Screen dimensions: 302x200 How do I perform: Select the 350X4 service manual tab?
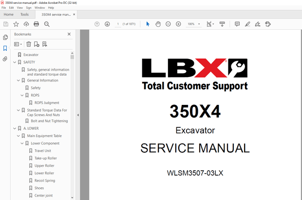click(56, 15)
